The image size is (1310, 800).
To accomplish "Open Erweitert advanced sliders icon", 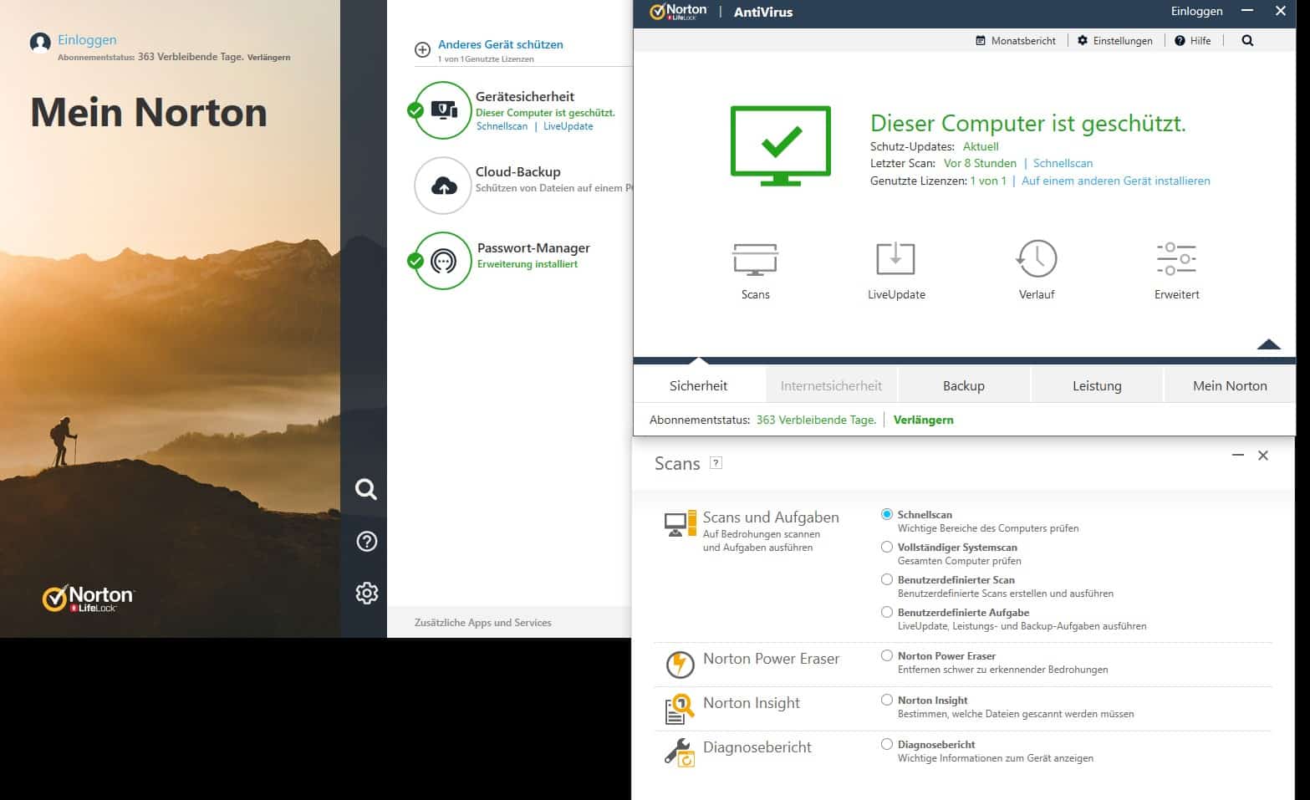I will (x=1176, y=258).
